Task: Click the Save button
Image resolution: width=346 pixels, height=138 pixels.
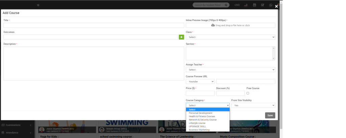Action: 270,115
